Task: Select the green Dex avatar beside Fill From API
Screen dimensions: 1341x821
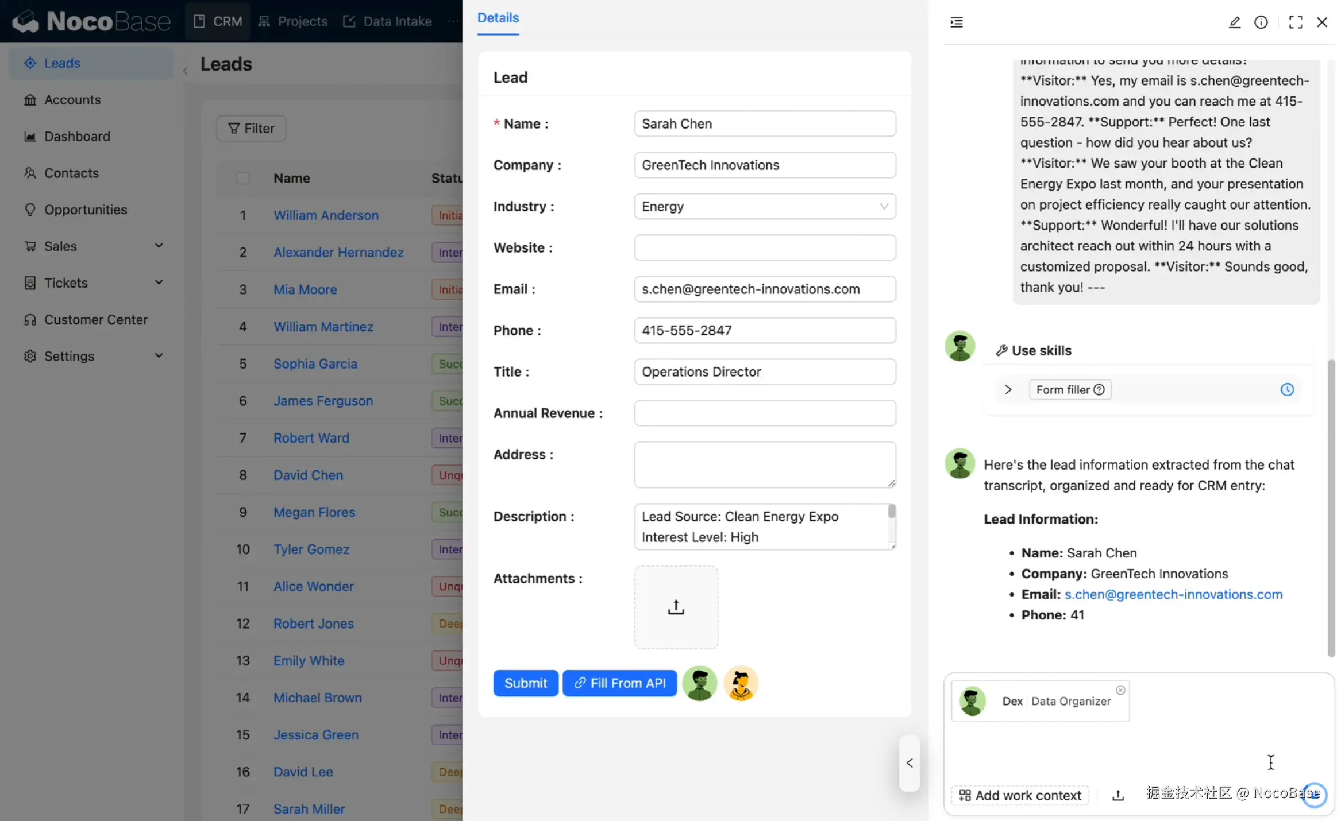Action: (699, 683)
